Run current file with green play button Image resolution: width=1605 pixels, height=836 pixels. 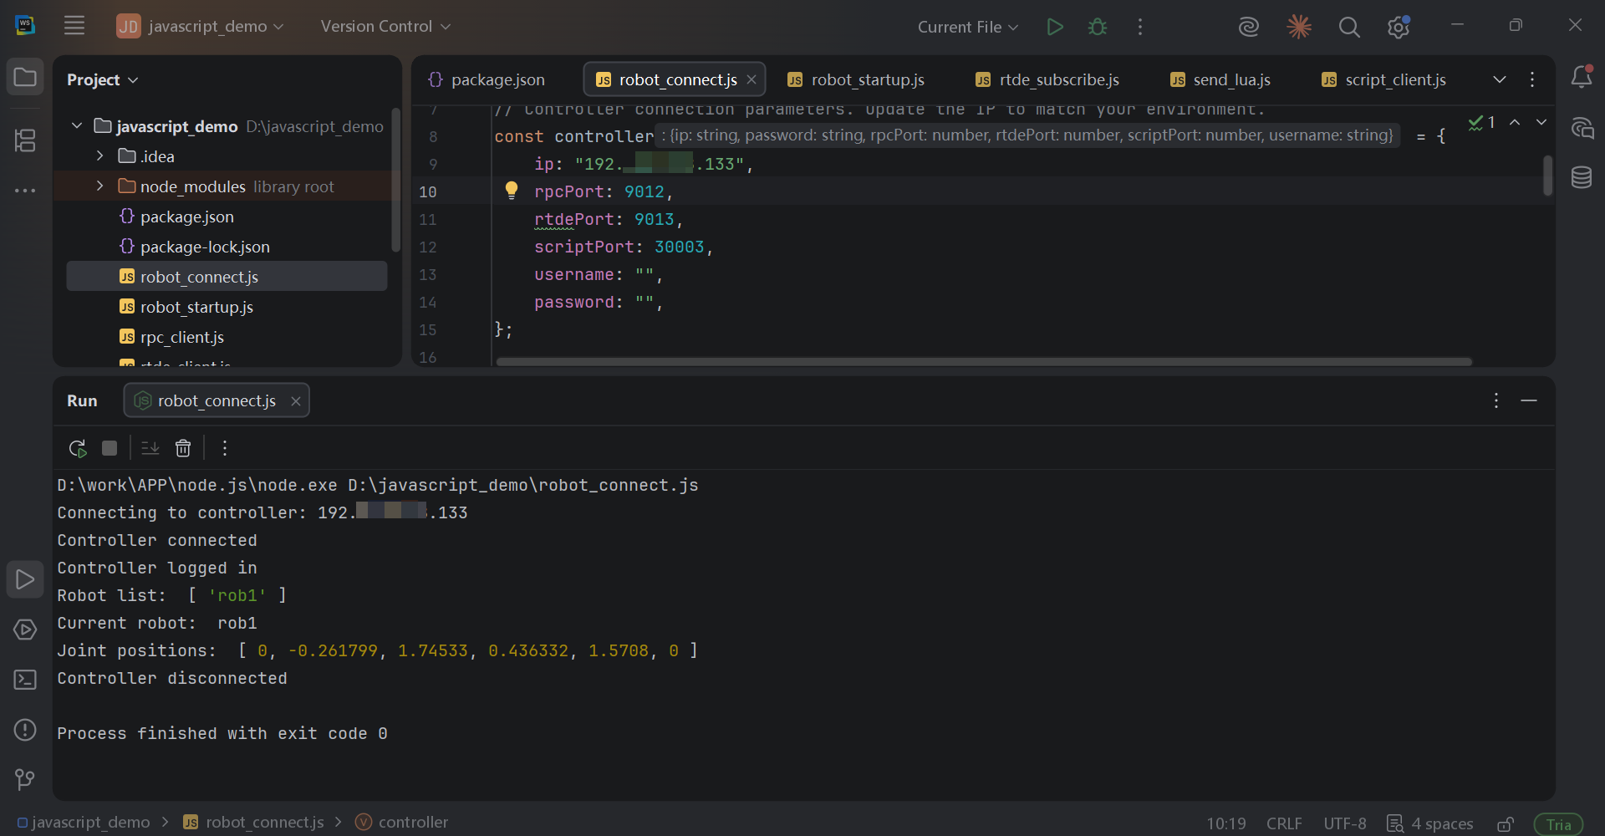tap(1055, 27)
